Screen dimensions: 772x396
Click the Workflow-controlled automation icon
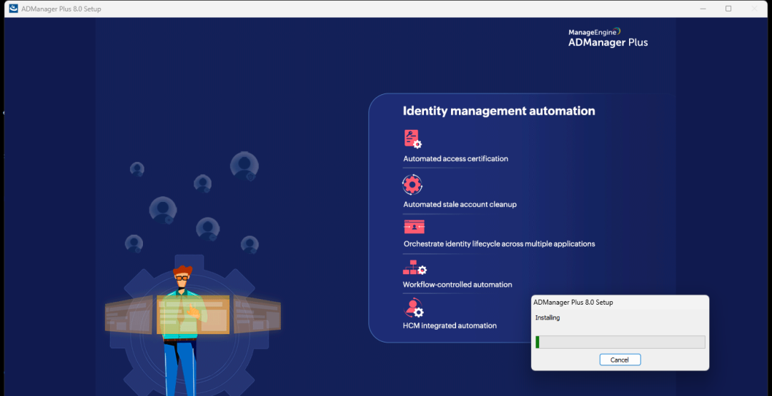point(415,268)
